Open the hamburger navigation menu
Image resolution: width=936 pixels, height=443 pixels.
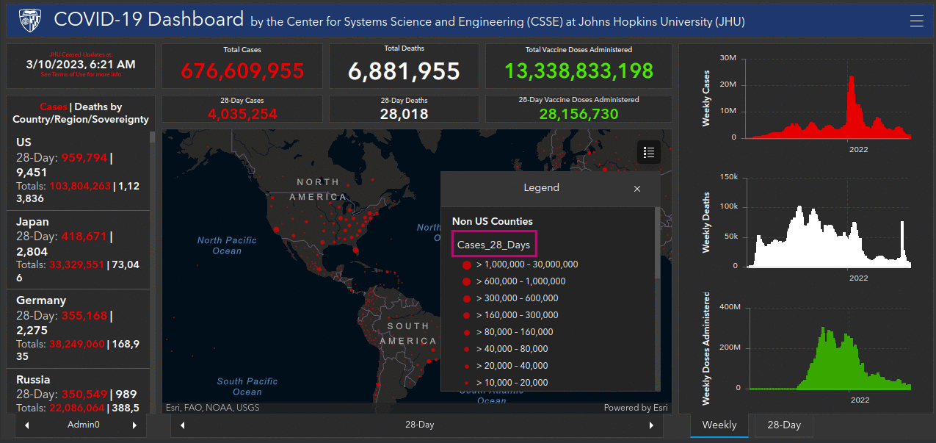tap(917, 21)
